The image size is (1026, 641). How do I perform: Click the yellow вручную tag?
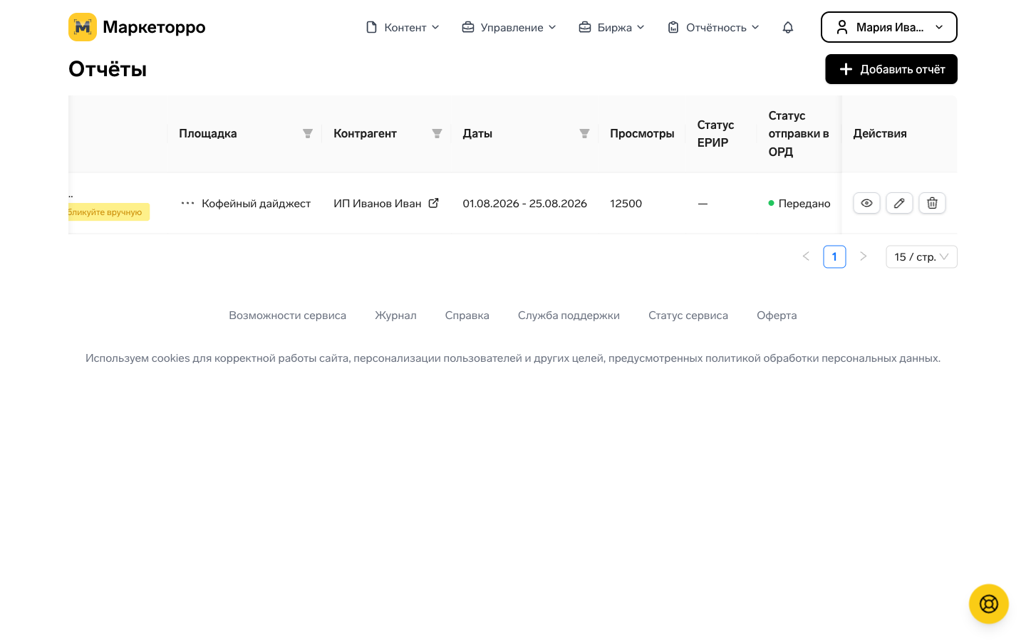tap(109, 212)
